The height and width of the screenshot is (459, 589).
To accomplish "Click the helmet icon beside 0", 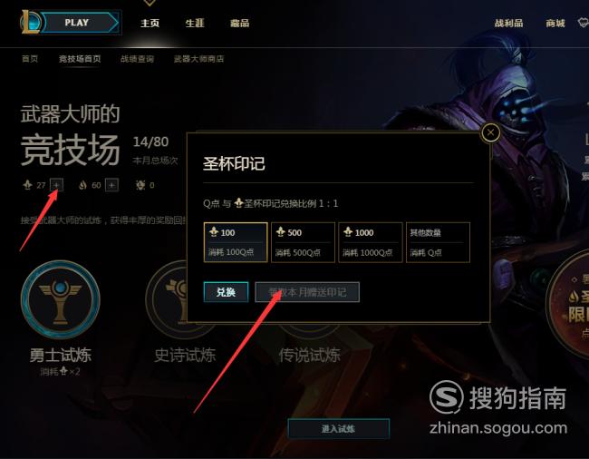I will (x=140, y=185).
